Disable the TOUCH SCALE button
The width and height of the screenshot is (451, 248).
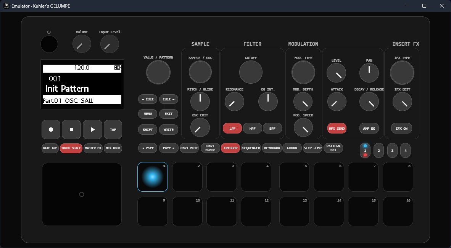71,148
